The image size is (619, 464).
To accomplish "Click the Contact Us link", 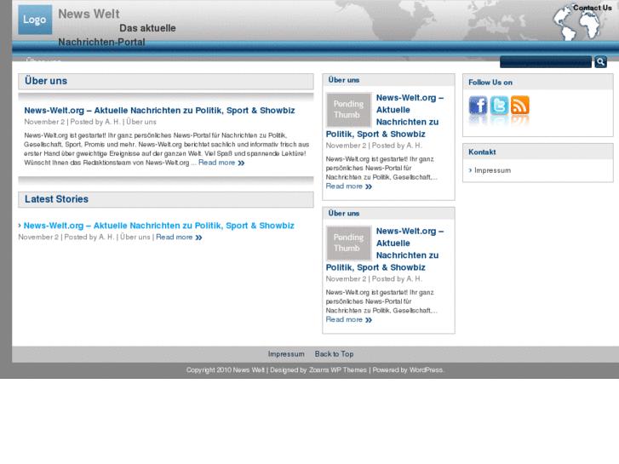I will pyautogui.click(x=592, y=8).
